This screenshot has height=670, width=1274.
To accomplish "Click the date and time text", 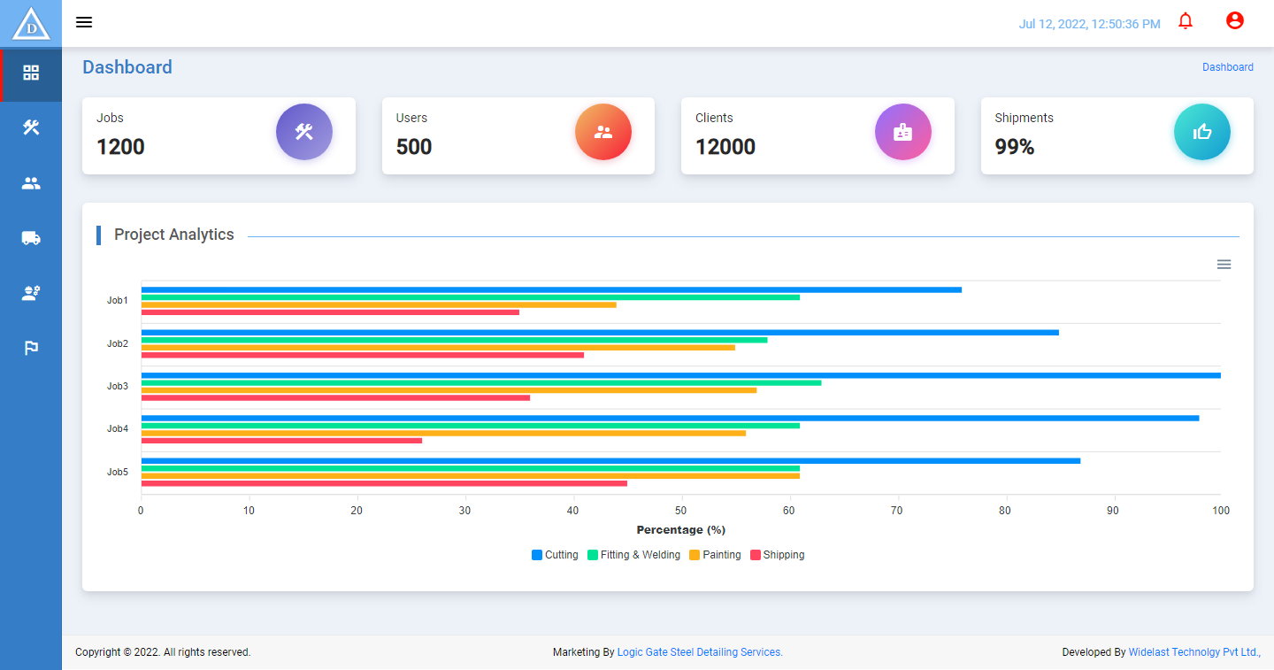I will click(1089, 24).
